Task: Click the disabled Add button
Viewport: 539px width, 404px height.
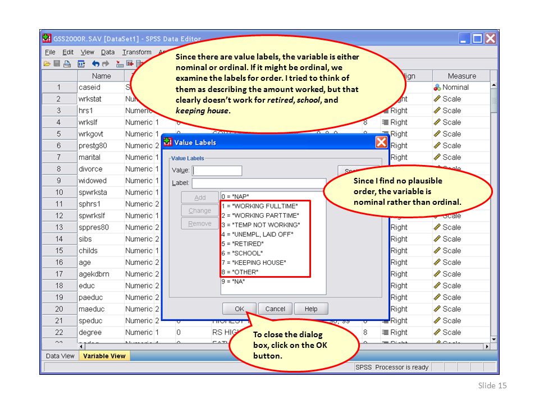Action: (200, 198)
